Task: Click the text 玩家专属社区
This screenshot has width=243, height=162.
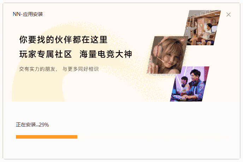Action: click(x=46, y=54)
